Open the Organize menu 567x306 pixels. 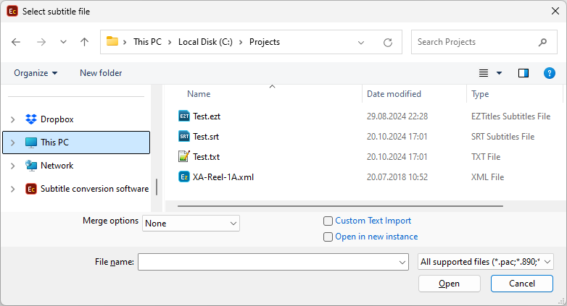[x=36, y=73]
